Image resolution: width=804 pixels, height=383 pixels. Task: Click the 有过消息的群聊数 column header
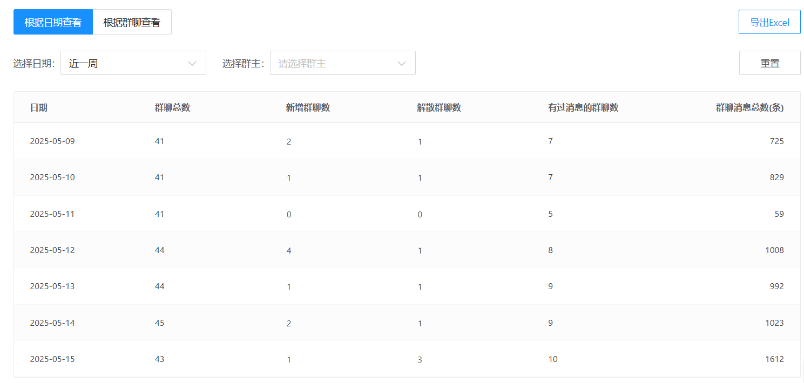coord(583,107)
